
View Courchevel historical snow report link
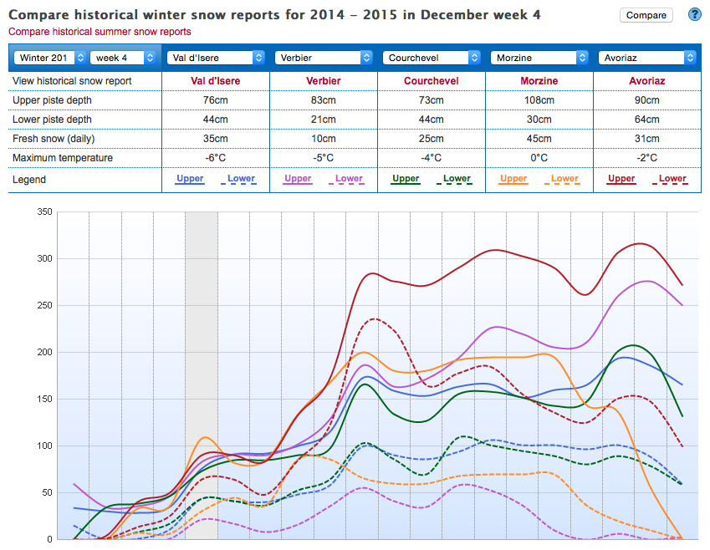pos(432,81)
